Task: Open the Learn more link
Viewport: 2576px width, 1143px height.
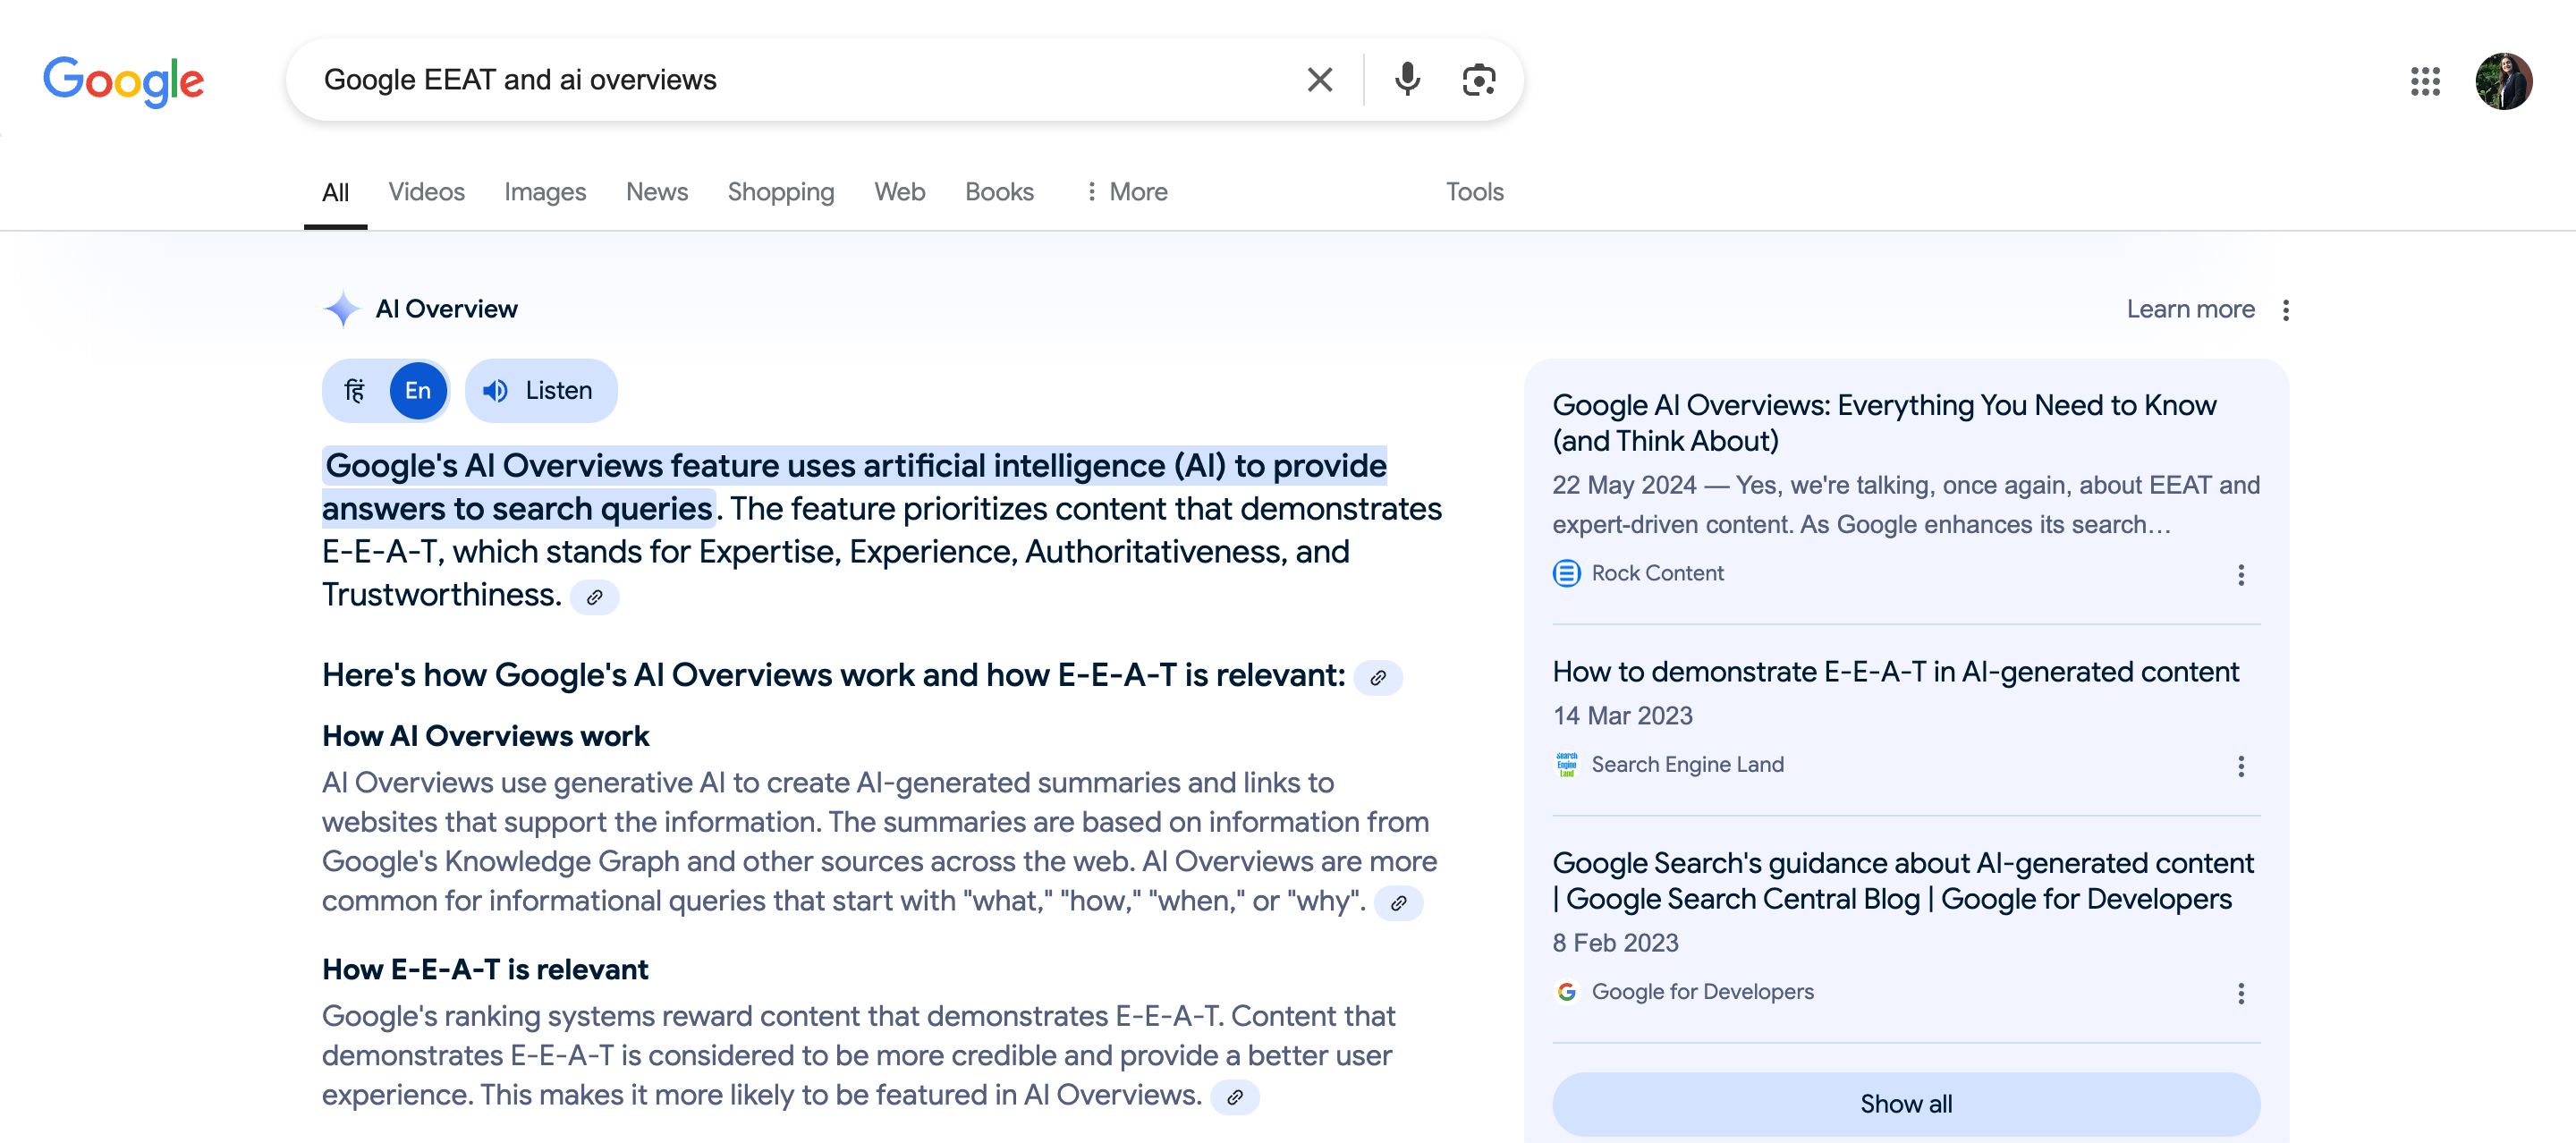Action: pyautogui.click(x=2191, y=309)
